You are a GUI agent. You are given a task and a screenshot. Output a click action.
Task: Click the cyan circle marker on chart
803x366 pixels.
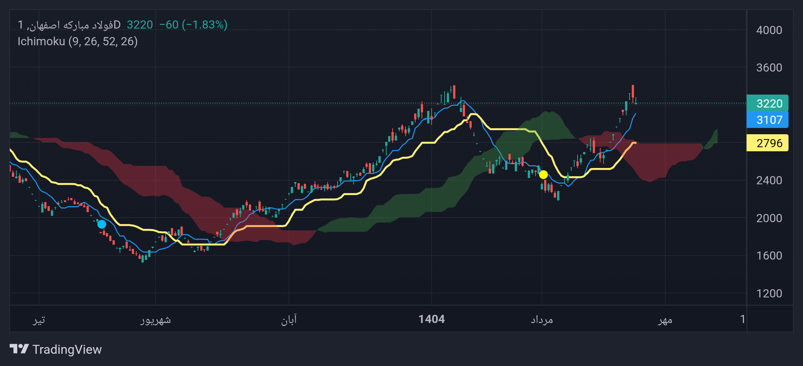(101, 224)
